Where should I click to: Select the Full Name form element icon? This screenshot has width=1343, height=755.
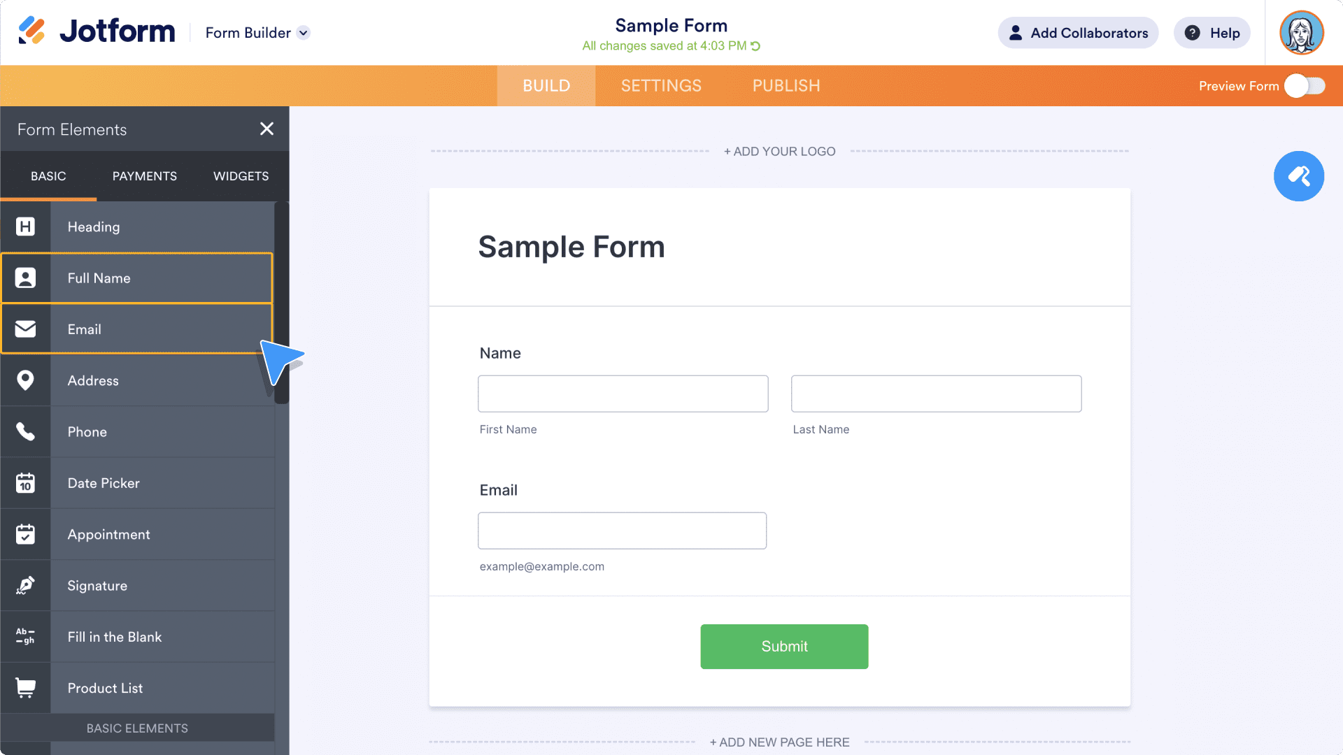coord(25,278)
